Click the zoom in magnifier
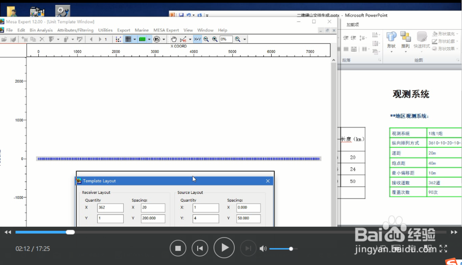 [x=215, y=39]
